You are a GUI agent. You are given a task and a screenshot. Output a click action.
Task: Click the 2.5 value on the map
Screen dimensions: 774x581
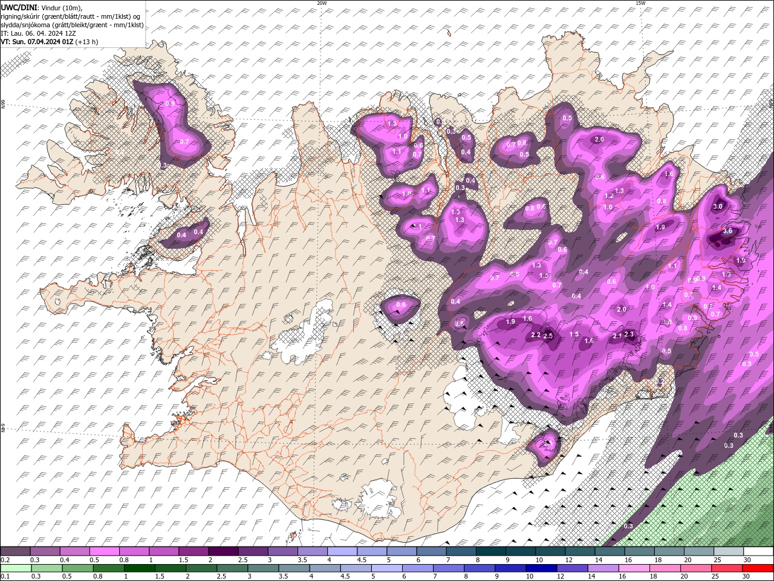coord(548,336)
